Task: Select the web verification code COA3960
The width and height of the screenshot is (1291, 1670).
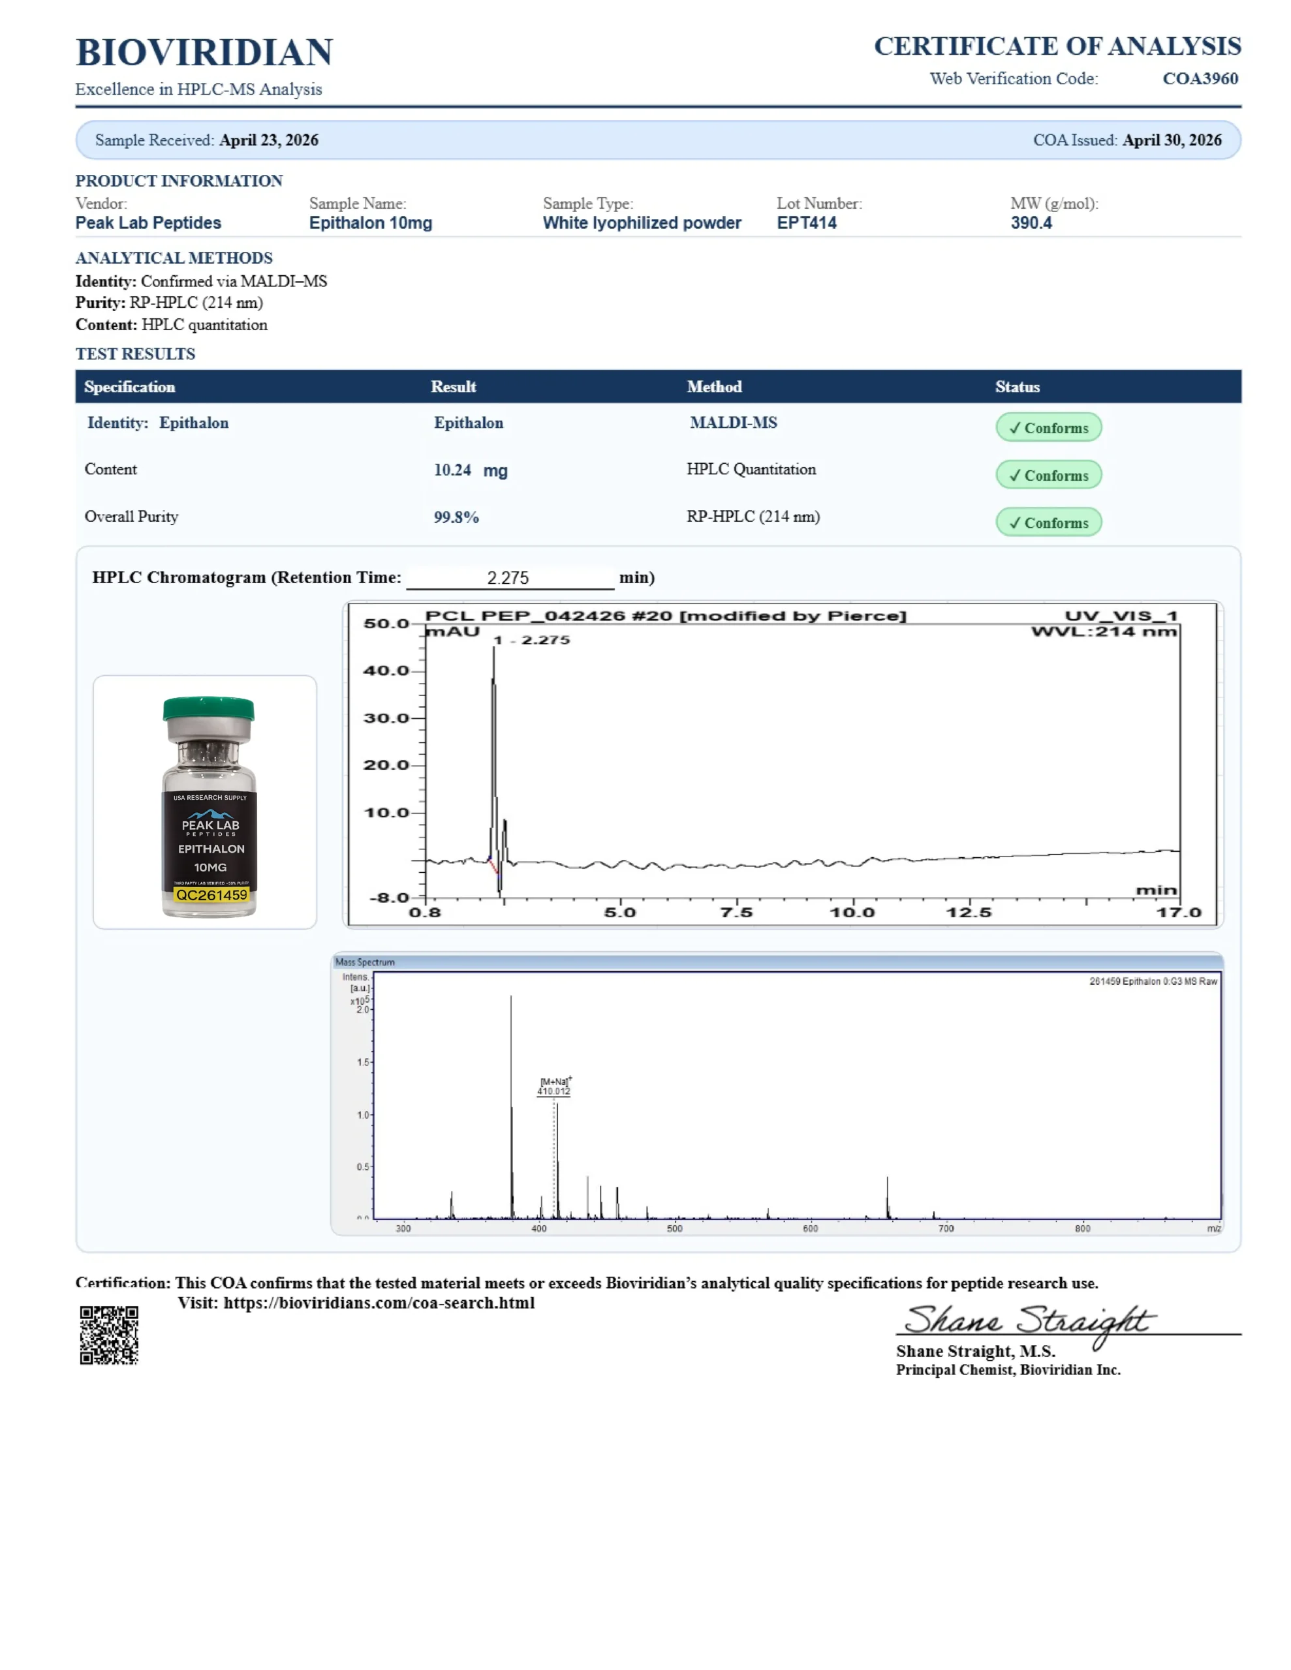Action: 1200,79
